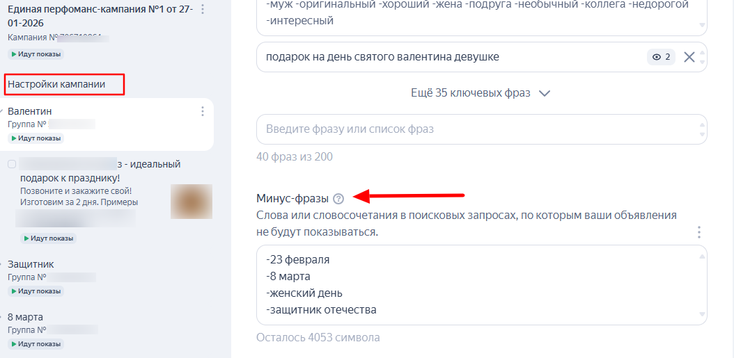Select the Валентин ad group
The width and height of the screenshot is (734, 358).
click(30, 111)
